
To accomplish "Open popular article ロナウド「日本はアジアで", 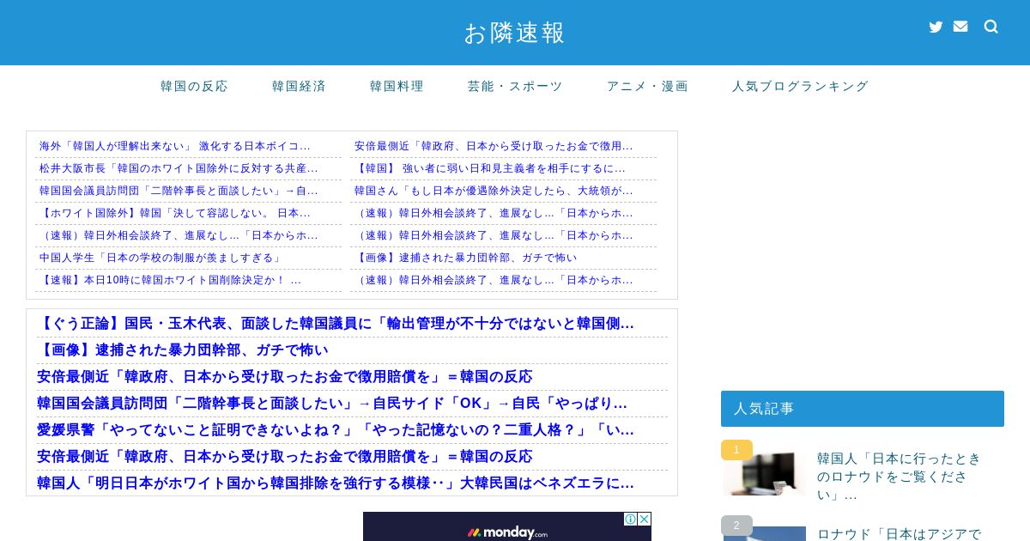I will tap(899, 533).
